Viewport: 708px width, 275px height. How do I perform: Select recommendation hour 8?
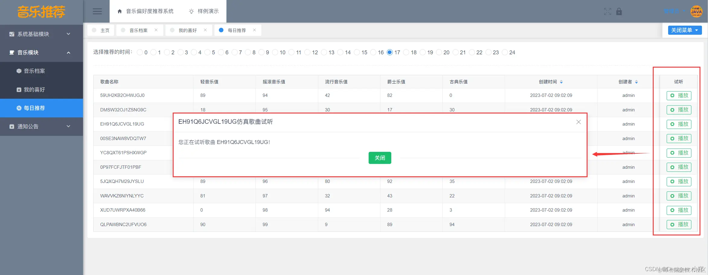tap(248, 53)
